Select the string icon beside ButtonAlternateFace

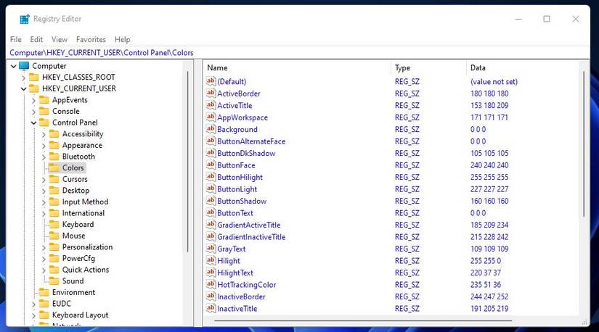click(x=211, y=141)
